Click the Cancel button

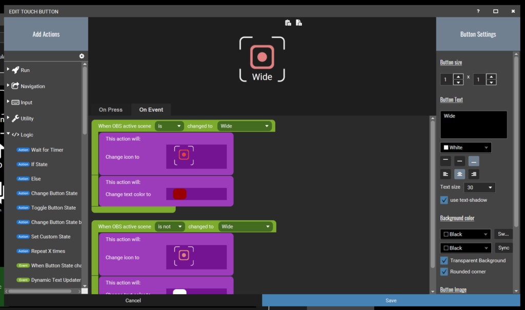pos(133,300)
